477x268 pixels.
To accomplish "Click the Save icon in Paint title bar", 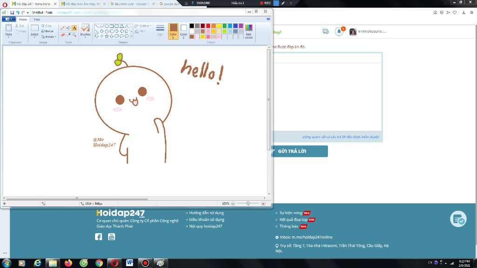I will (x=12, y=13).
